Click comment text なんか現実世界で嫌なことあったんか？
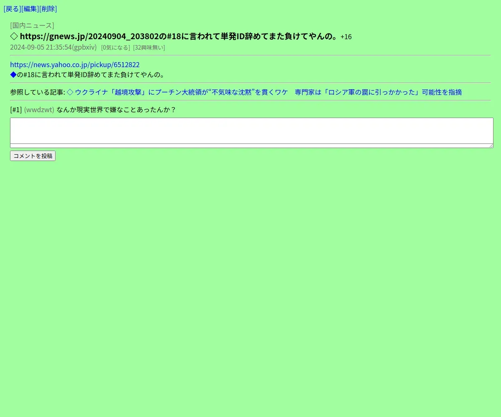 [116, 110]
